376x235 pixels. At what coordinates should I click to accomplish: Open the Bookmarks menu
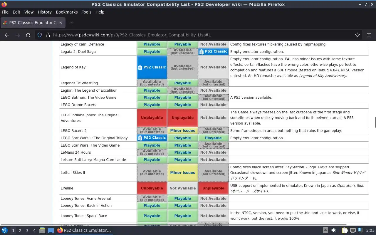coord(67,12)
